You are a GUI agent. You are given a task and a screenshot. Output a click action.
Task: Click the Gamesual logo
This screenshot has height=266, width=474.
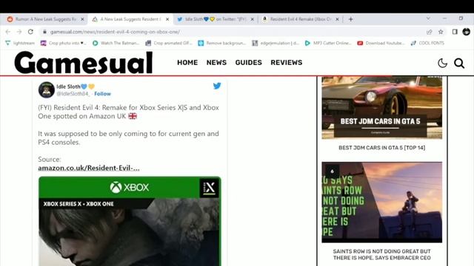point(84,62)
